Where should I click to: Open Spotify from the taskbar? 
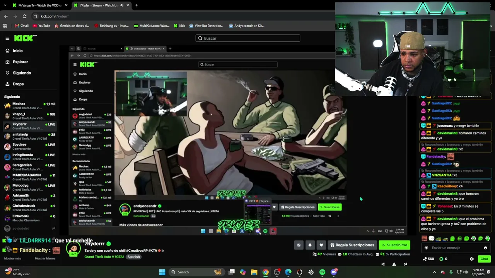322,272
